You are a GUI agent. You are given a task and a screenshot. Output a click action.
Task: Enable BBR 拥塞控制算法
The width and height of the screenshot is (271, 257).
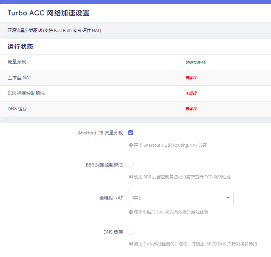(131, 165)
